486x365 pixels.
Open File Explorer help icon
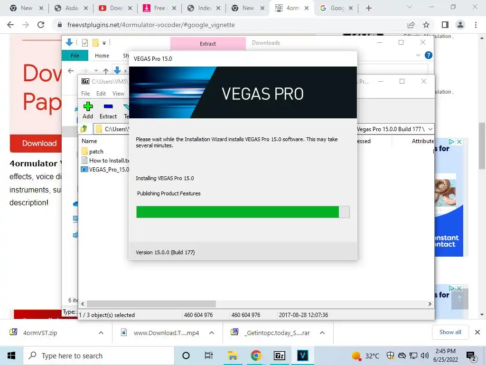click(429, 55)
